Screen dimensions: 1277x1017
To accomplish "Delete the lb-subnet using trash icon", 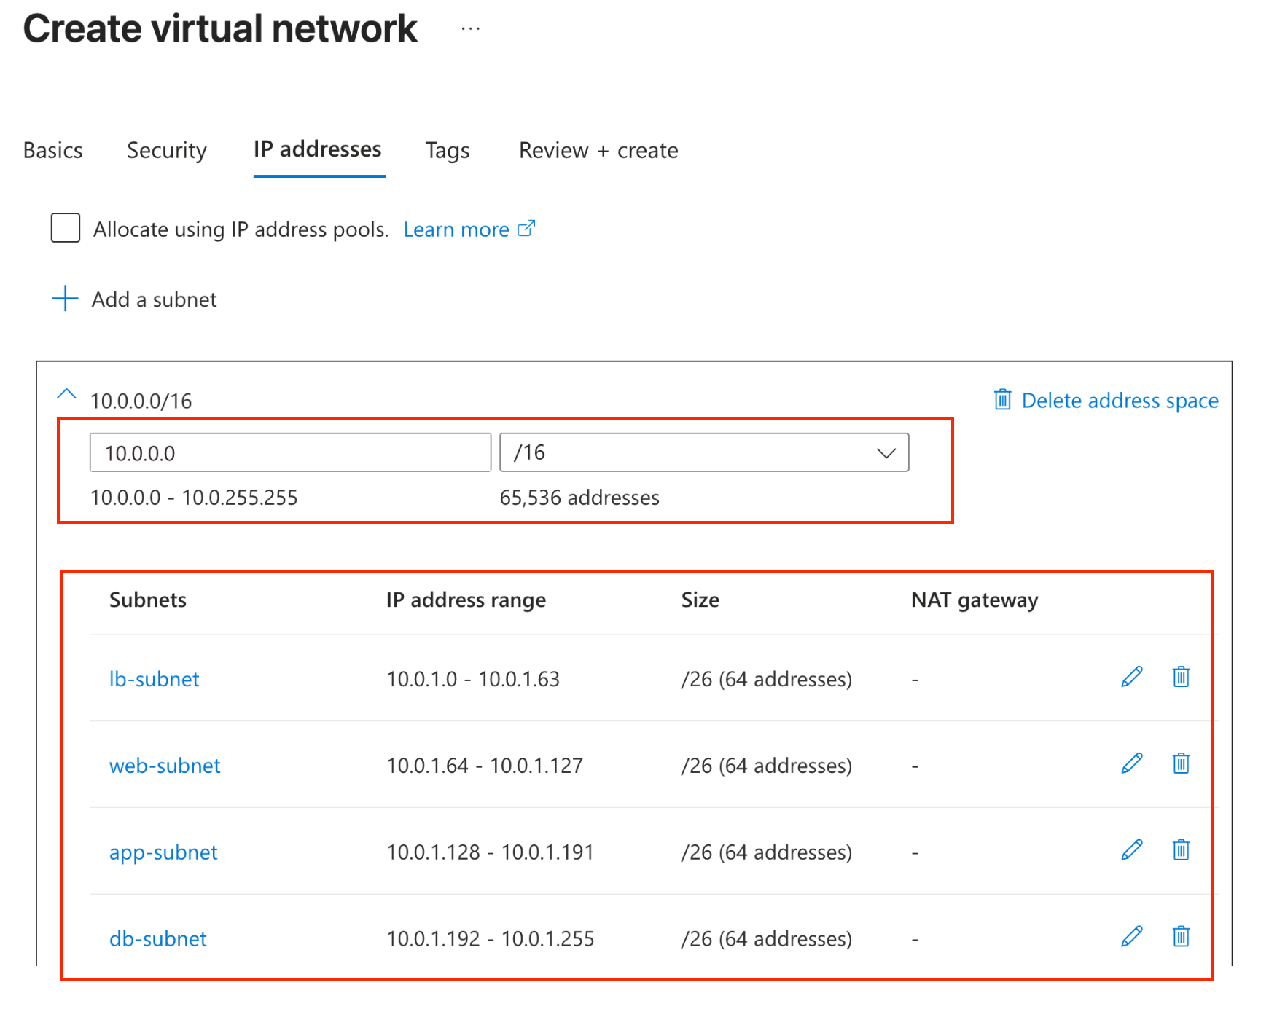I will pyautogui.click(x=1181, y=677).
